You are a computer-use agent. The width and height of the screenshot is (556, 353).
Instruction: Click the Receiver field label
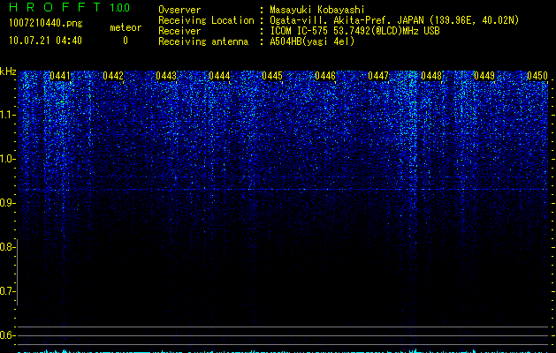point(179,31)
